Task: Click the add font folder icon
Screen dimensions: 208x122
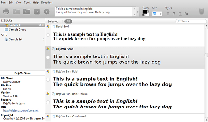Action: (16, 12)
